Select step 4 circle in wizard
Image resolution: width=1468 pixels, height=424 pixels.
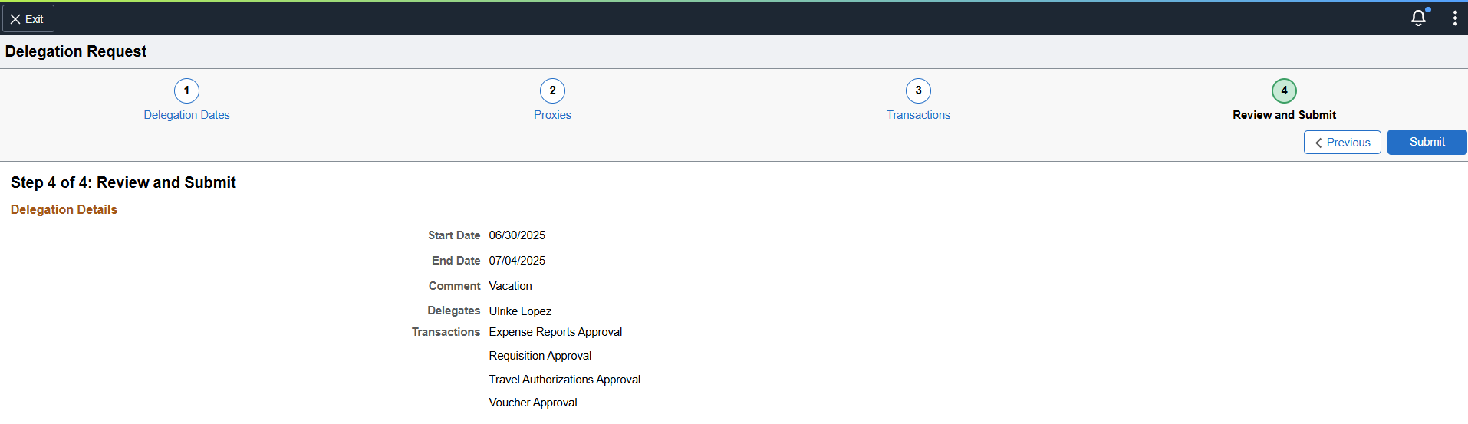pos(1284,90)
